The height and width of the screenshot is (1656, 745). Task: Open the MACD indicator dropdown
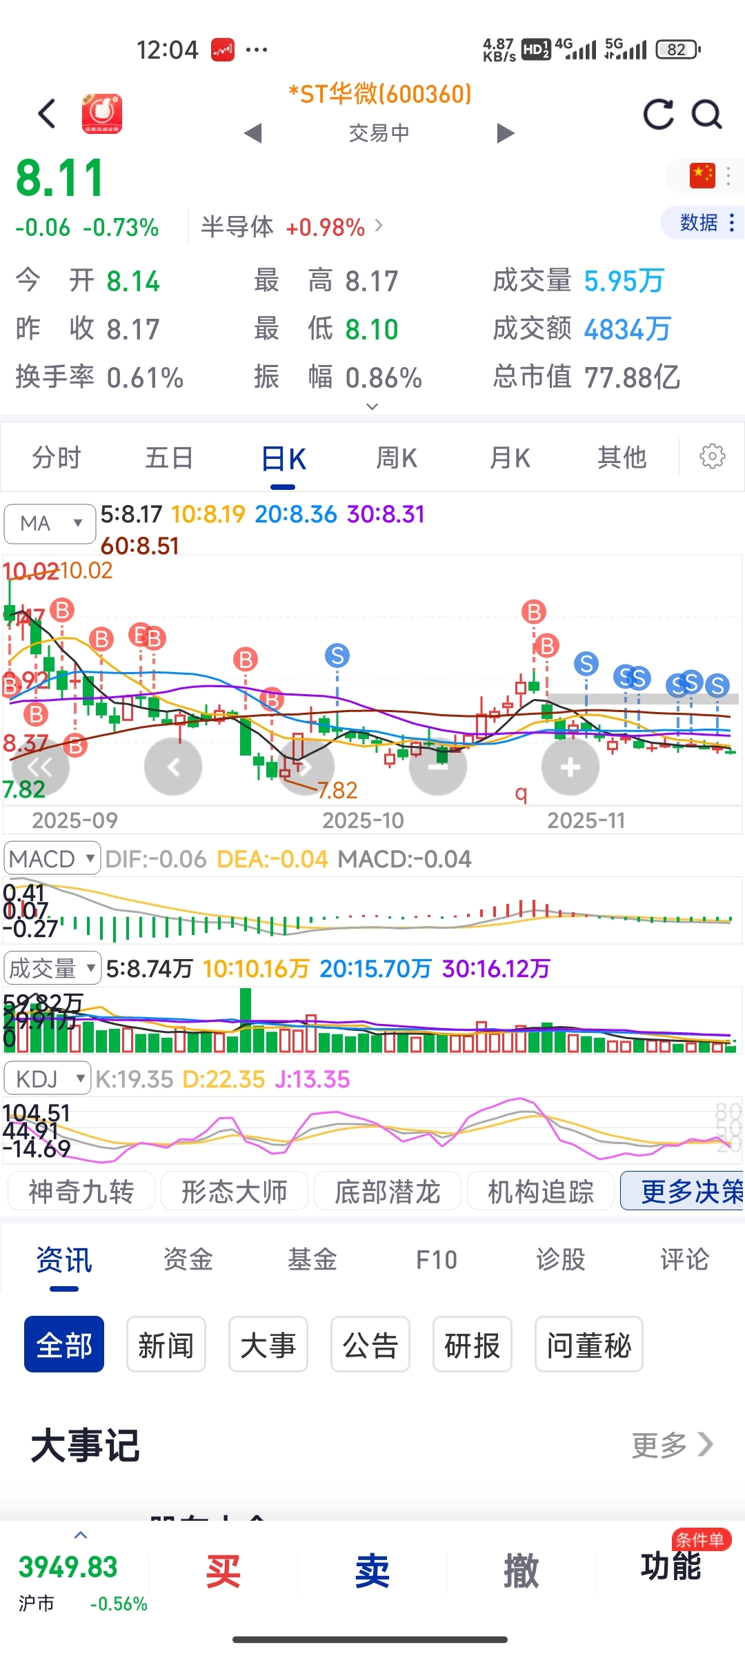coord(52,858)
